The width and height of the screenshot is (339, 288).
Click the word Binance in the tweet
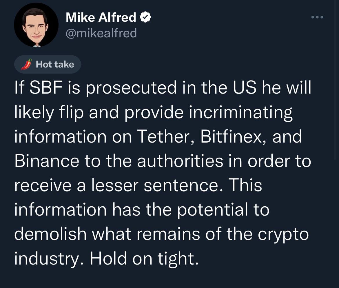(x=47, y=161)
